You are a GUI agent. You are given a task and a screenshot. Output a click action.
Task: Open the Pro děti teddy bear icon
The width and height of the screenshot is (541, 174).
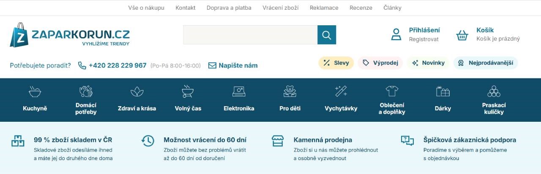(290, 91)
